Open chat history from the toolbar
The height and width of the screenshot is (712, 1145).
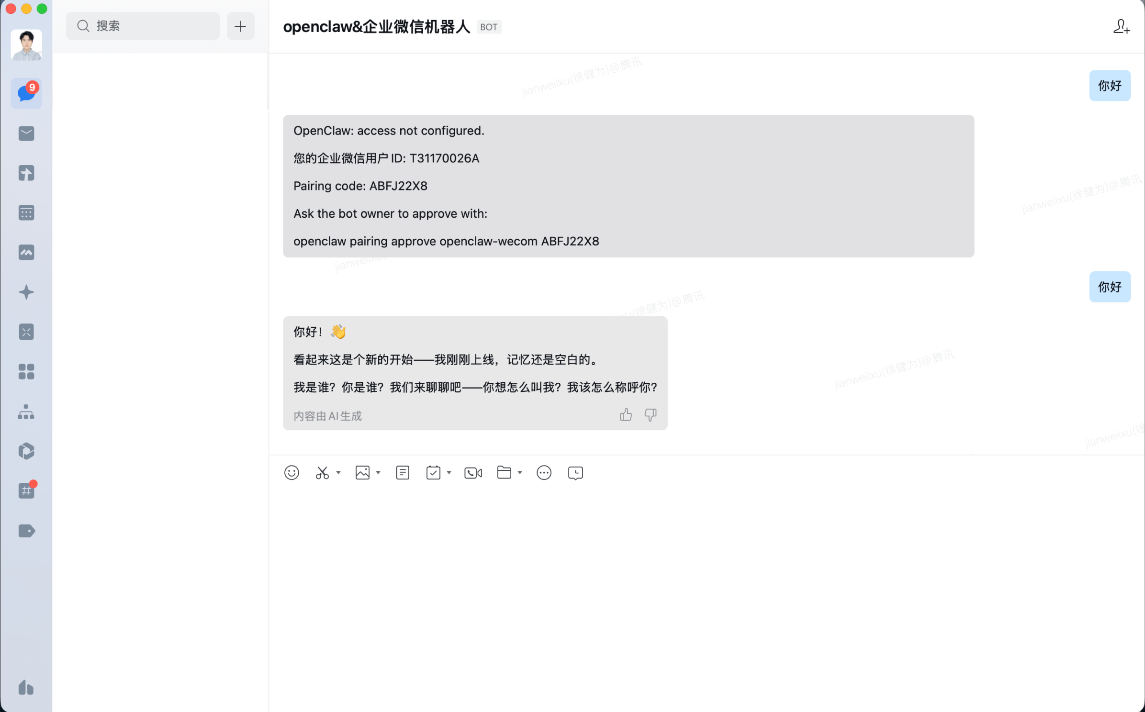tap(575, 473)
